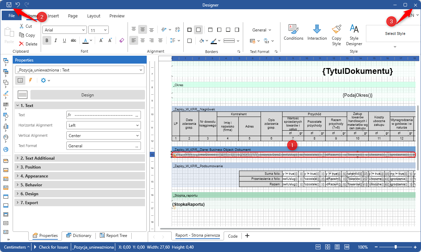Screen dimensions: 421x252
Task: Switch to the Dictionary tab
Action: click(79, 236)
